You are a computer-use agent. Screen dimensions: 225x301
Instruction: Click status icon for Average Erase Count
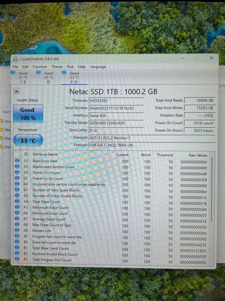pyautogui.click(x=17, y=219)
